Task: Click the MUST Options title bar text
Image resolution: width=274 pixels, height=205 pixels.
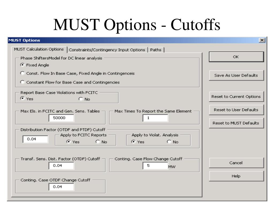Action: tap(24, 40)
